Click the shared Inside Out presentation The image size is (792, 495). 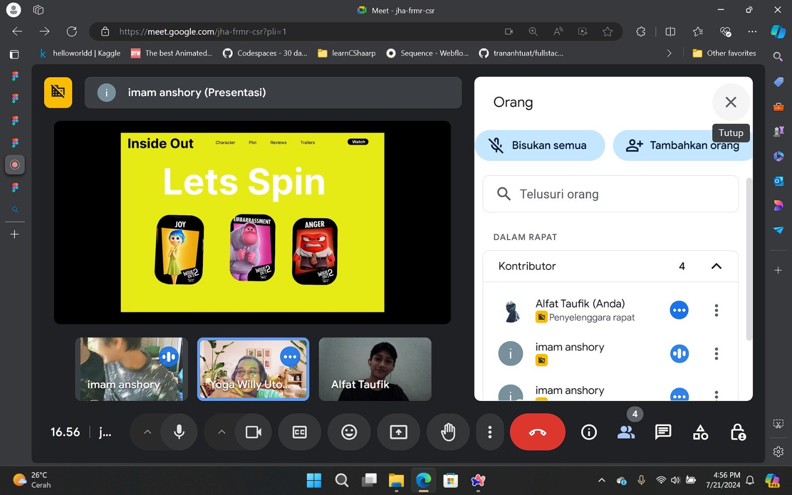click(x=252, y=222)
